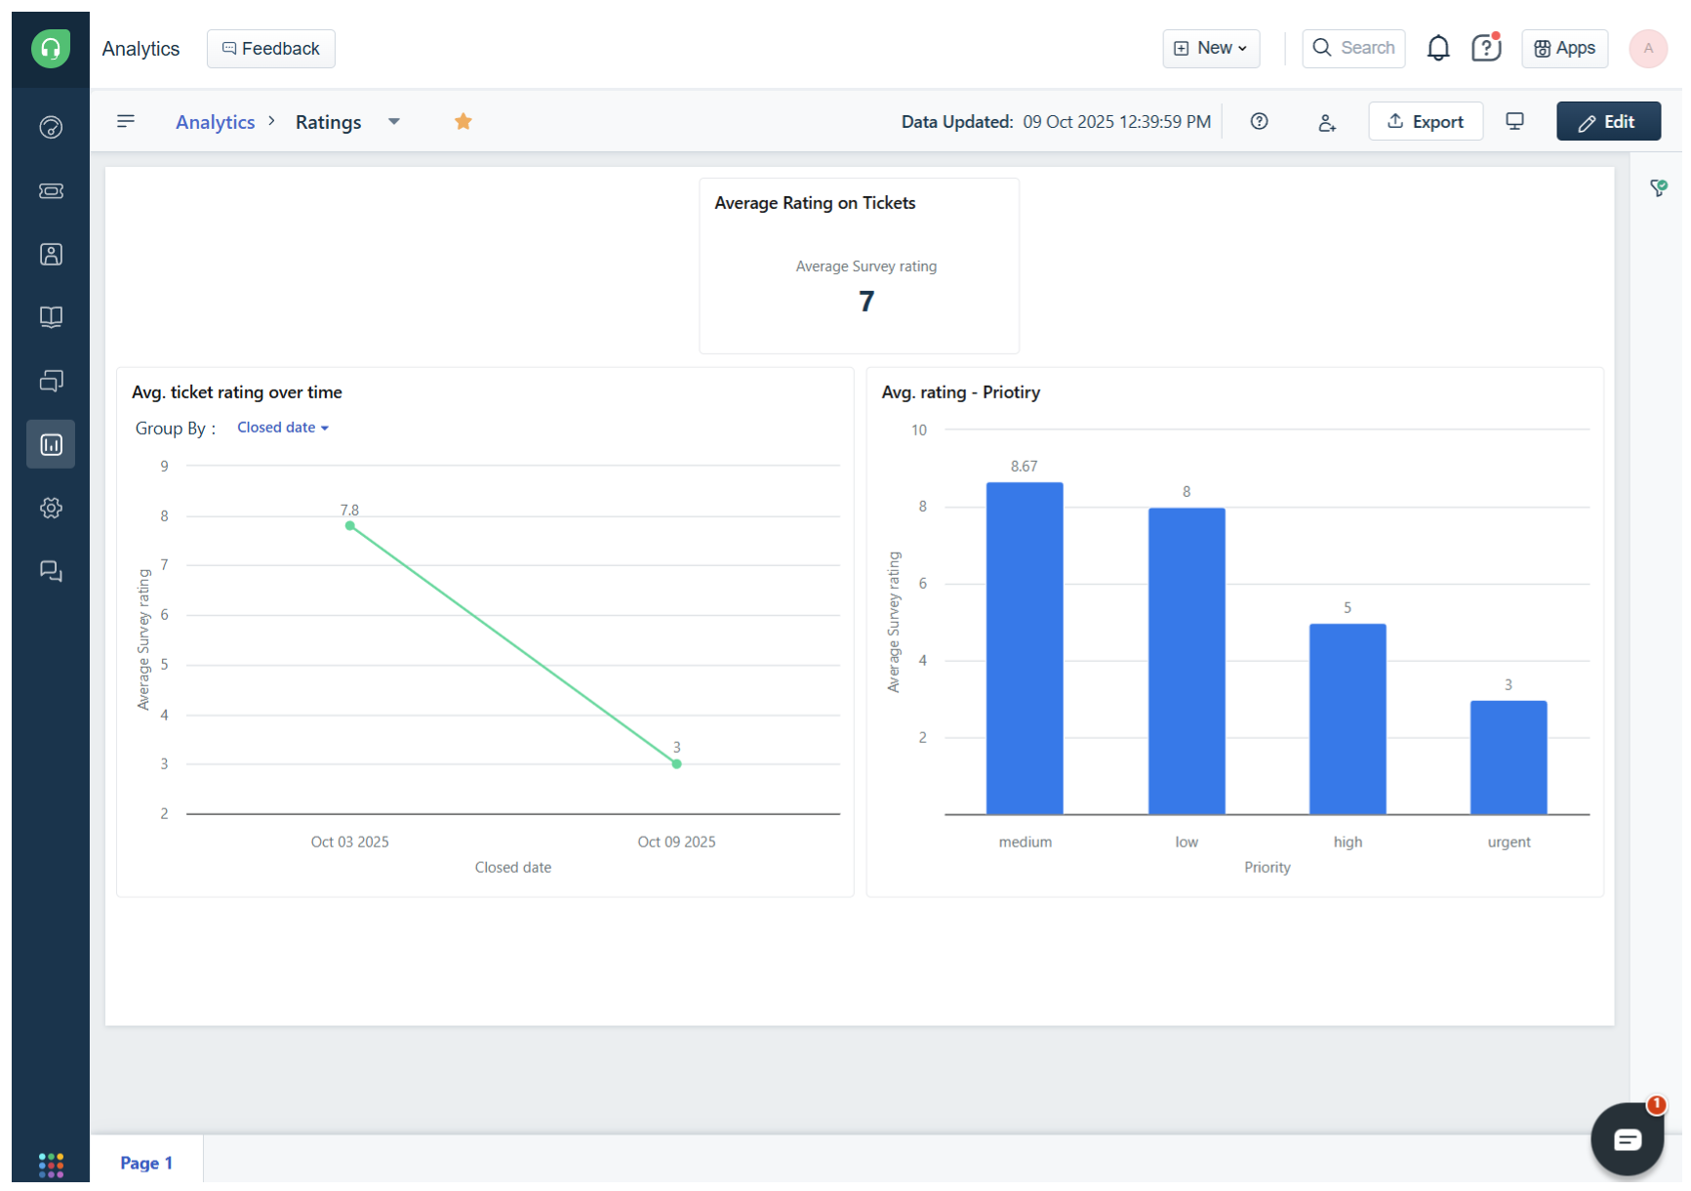Open the Contacts icon in sidebar
Screen dimensions: 1691x1191
click(51, 255)
